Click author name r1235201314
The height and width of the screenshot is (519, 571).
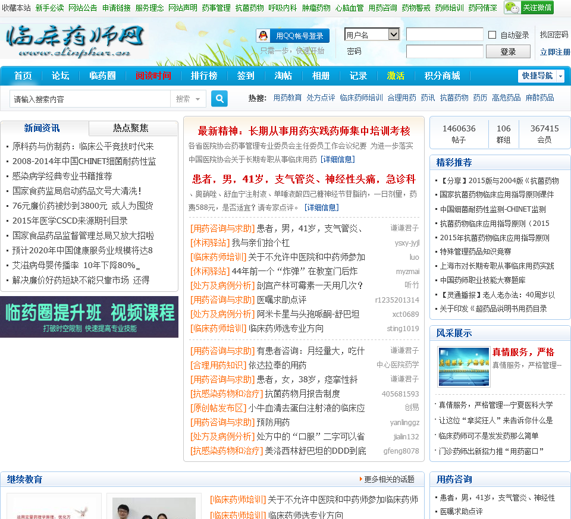tap(397, 300)
